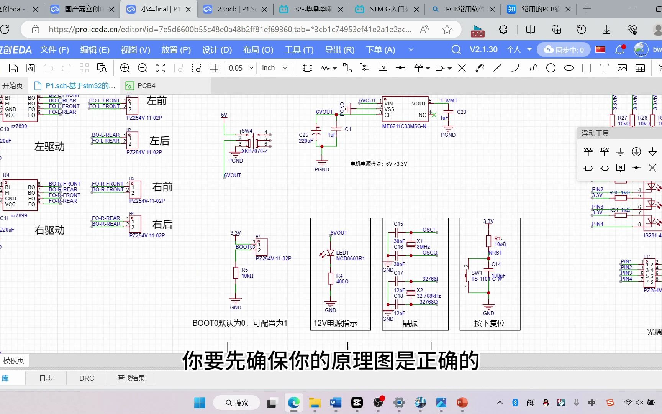Select the Circle drawing tool
This screenshot has height=414, width=662.
click(551, 68)
